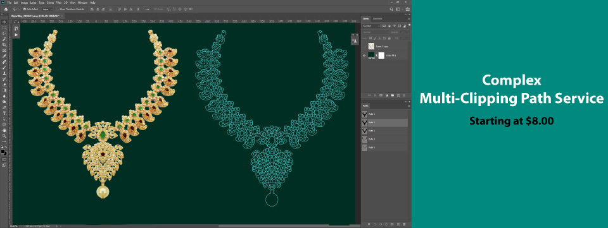Toggle lock all icon in Layers panel

pos(389,39)
